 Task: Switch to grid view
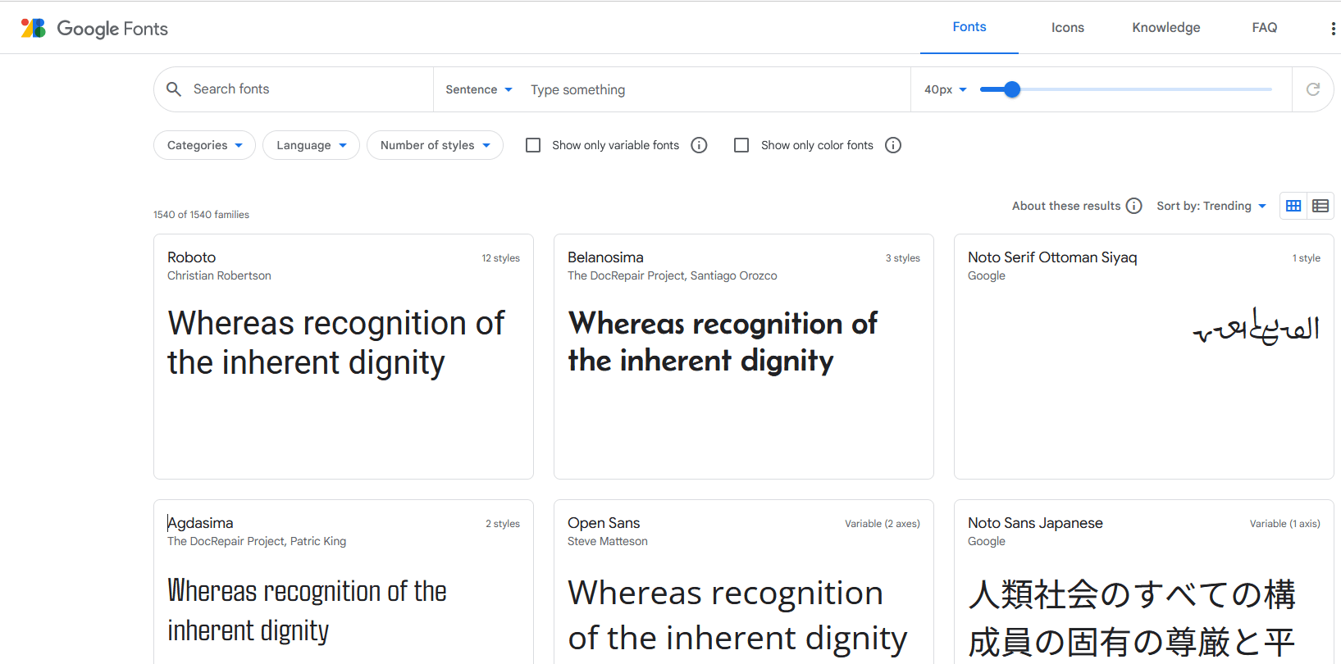[1293, 206]
